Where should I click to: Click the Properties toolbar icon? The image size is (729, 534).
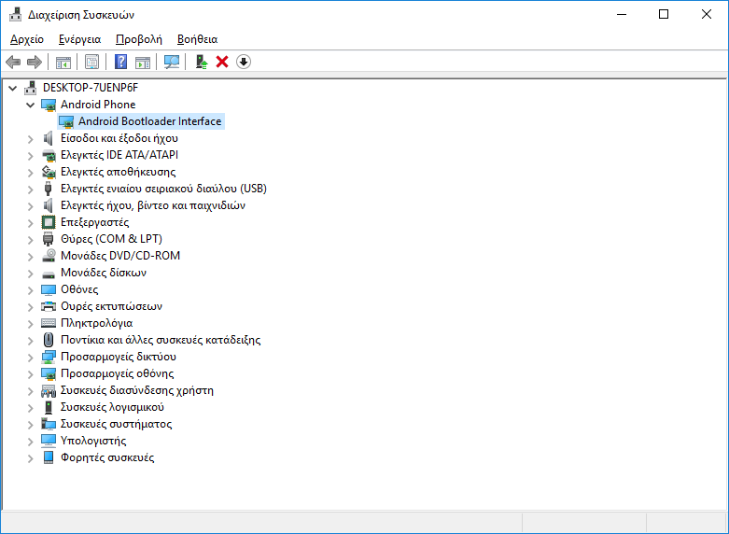[91, 62]
